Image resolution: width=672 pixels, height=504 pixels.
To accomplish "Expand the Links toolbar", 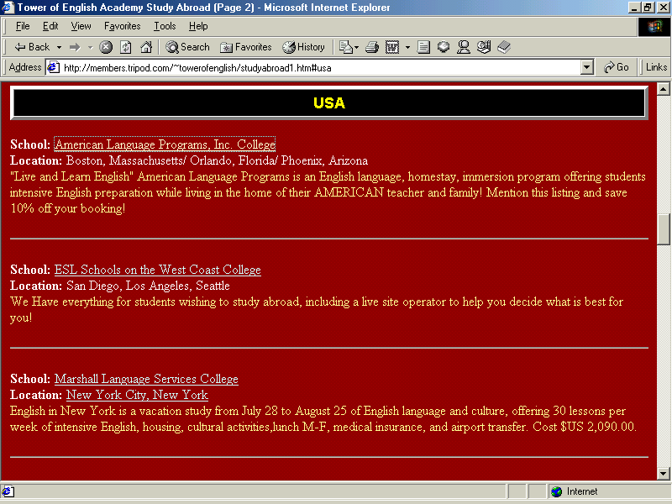I will click(x=656, y=67).
